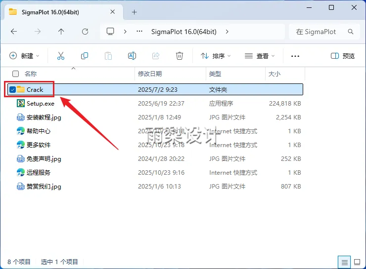Click the Paste clipboard icon
Image resolution: width=366 pixels, height=269 pixels.
point(108,56)
